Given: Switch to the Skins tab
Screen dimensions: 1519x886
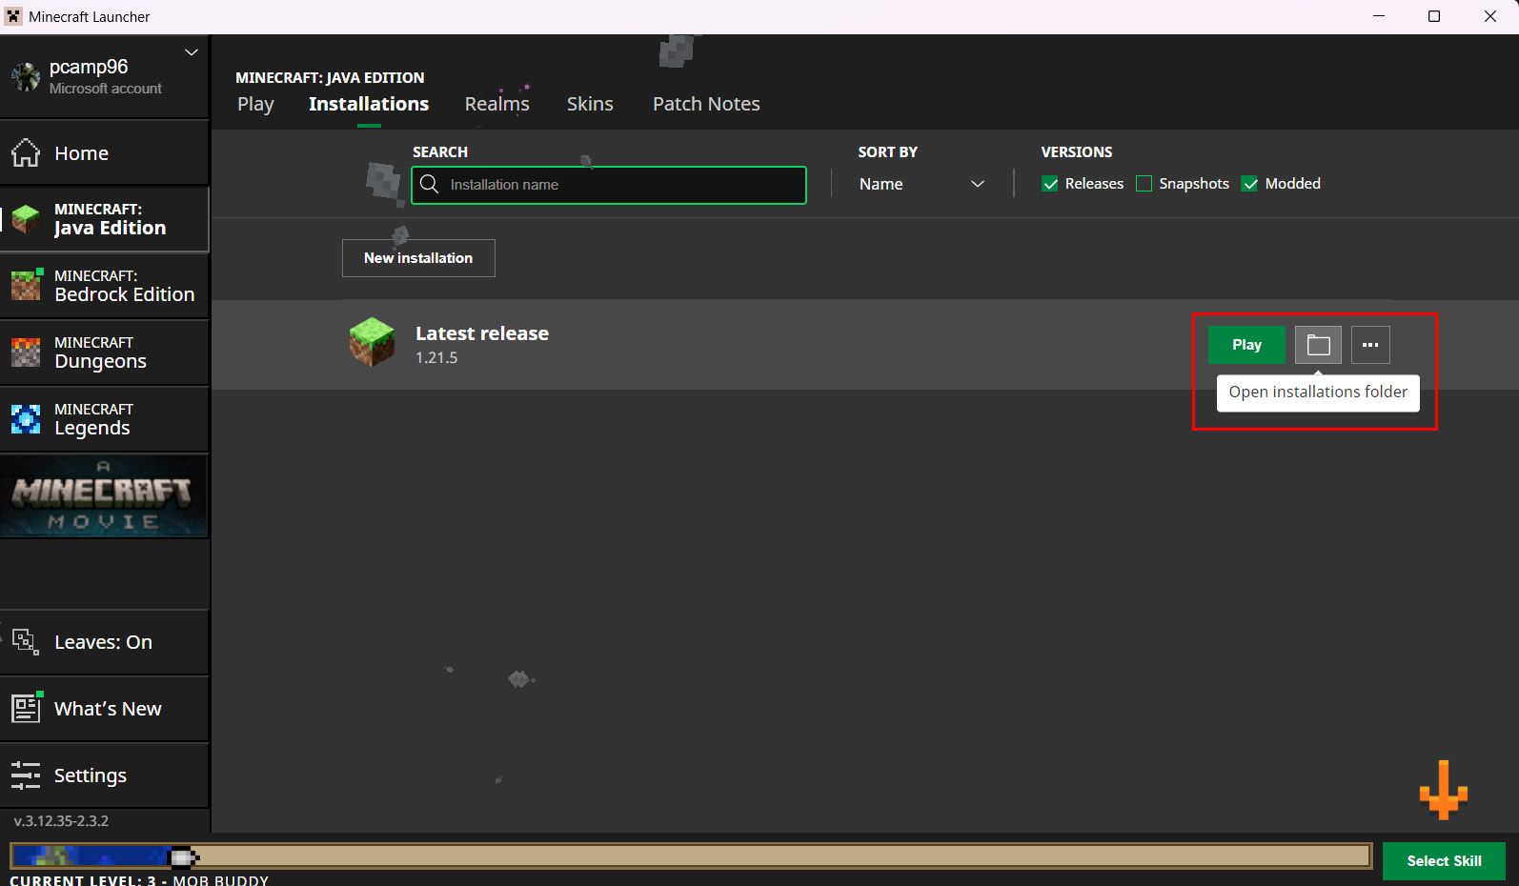Looking at the screenshot, I should click(x=590, y=104).
